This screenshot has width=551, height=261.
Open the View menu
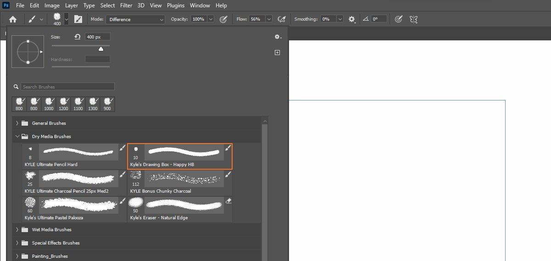pos(156,6)
